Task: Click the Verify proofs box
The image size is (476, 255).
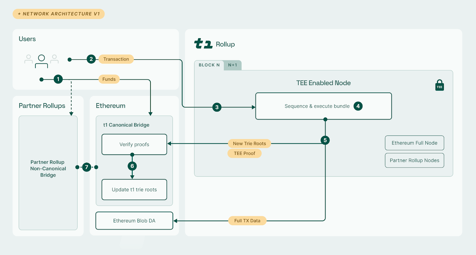Action: tap(134, 144)
